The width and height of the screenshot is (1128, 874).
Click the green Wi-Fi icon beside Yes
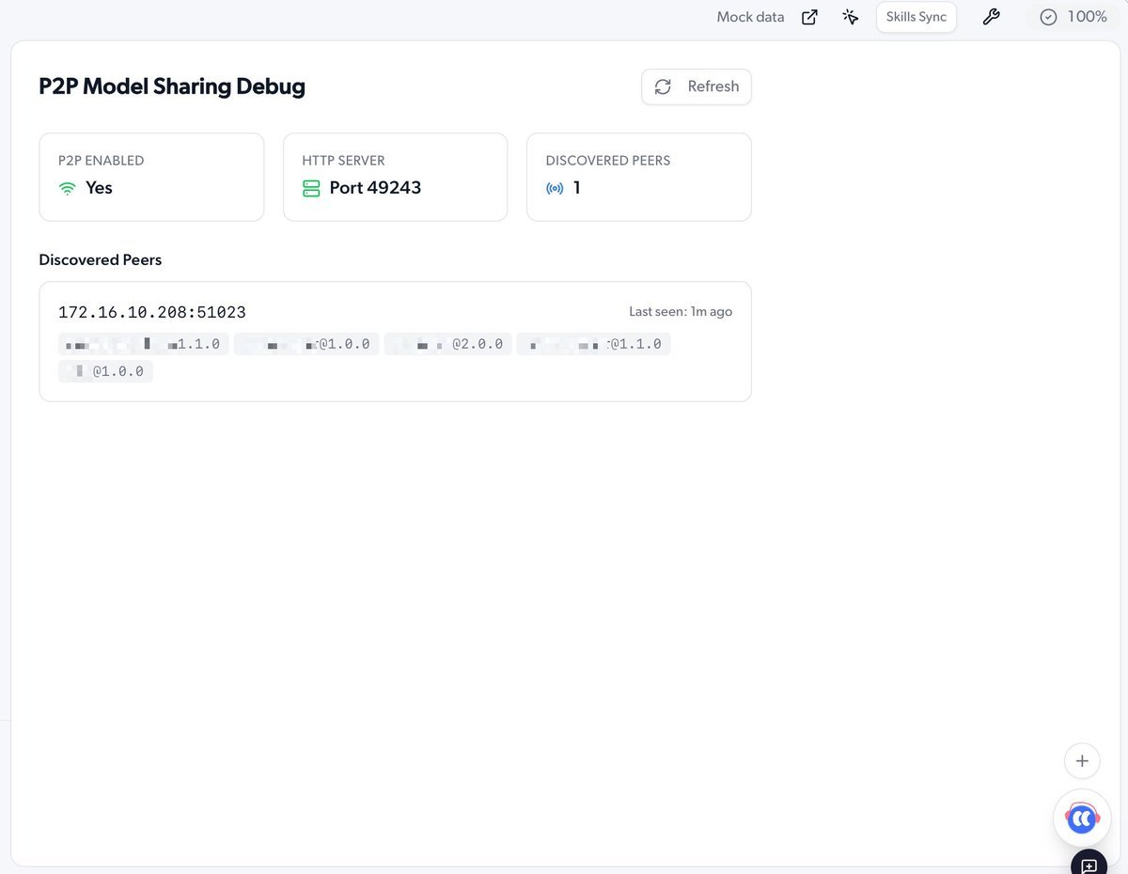67,188
